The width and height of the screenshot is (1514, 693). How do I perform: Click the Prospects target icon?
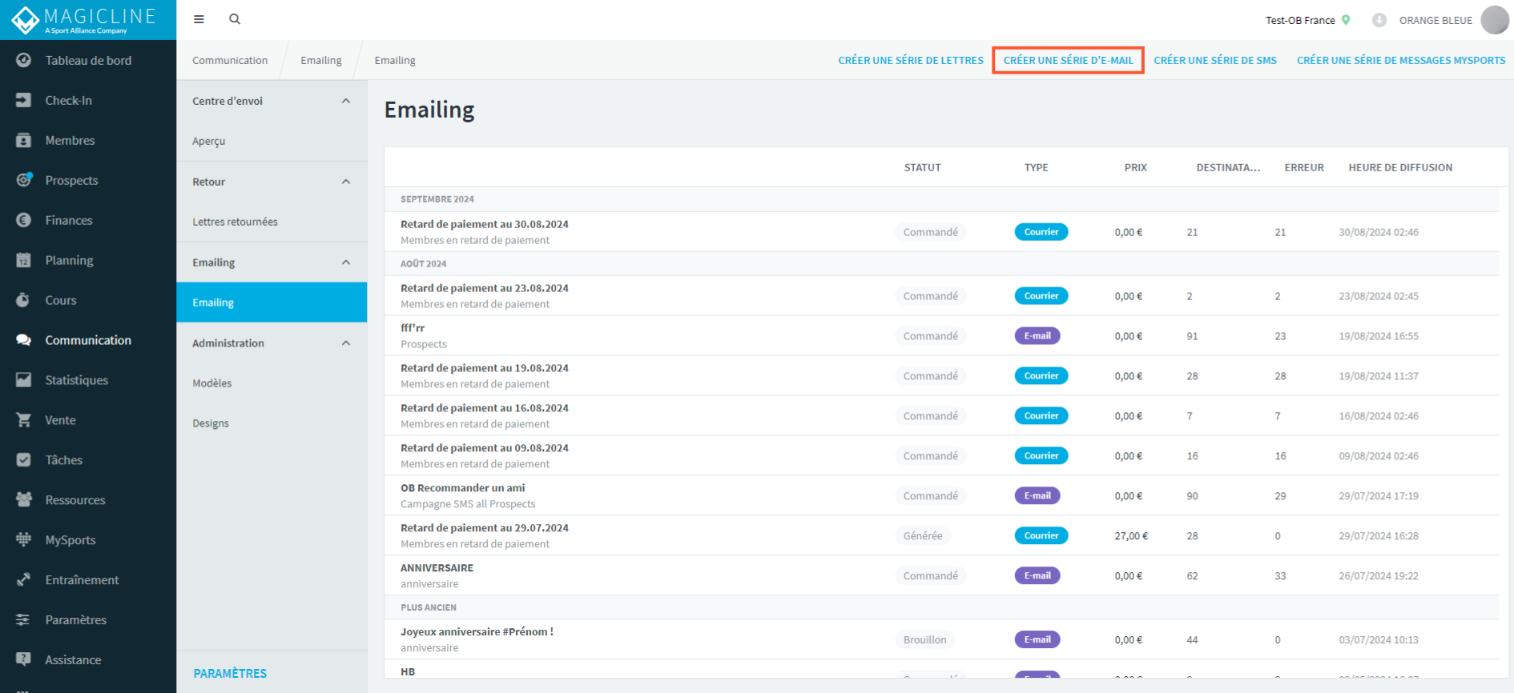coord(24,180)
